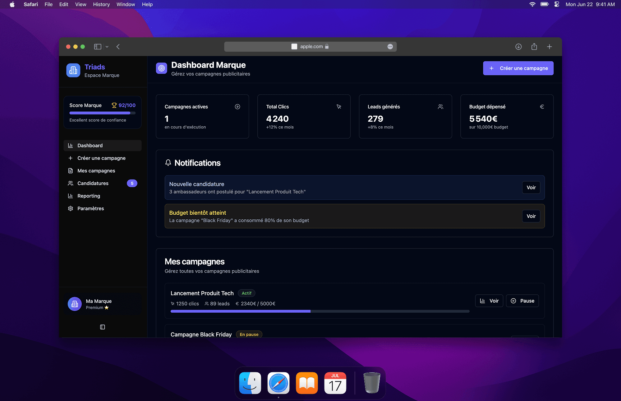Open the History menu

101,4
